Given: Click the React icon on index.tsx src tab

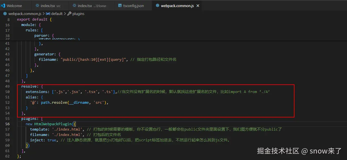Looking at the screenshot, I should [x=38, y=6].
